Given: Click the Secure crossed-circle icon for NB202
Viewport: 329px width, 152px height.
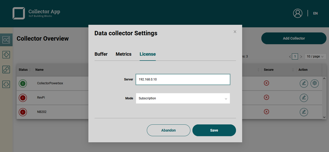Looking at the screenshot, I should pos(266,112).
